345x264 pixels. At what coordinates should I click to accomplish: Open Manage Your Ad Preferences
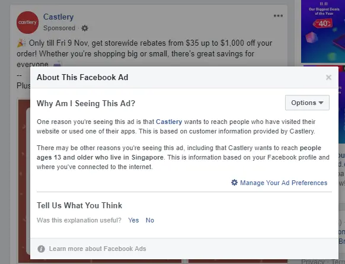coord(283,183)
